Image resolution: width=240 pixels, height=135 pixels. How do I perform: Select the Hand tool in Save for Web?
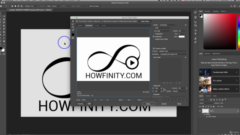pos(73,21)
